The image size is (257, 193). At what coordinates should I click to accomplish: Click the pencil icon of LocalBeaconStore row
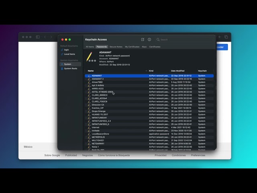[x=89, y=134]
